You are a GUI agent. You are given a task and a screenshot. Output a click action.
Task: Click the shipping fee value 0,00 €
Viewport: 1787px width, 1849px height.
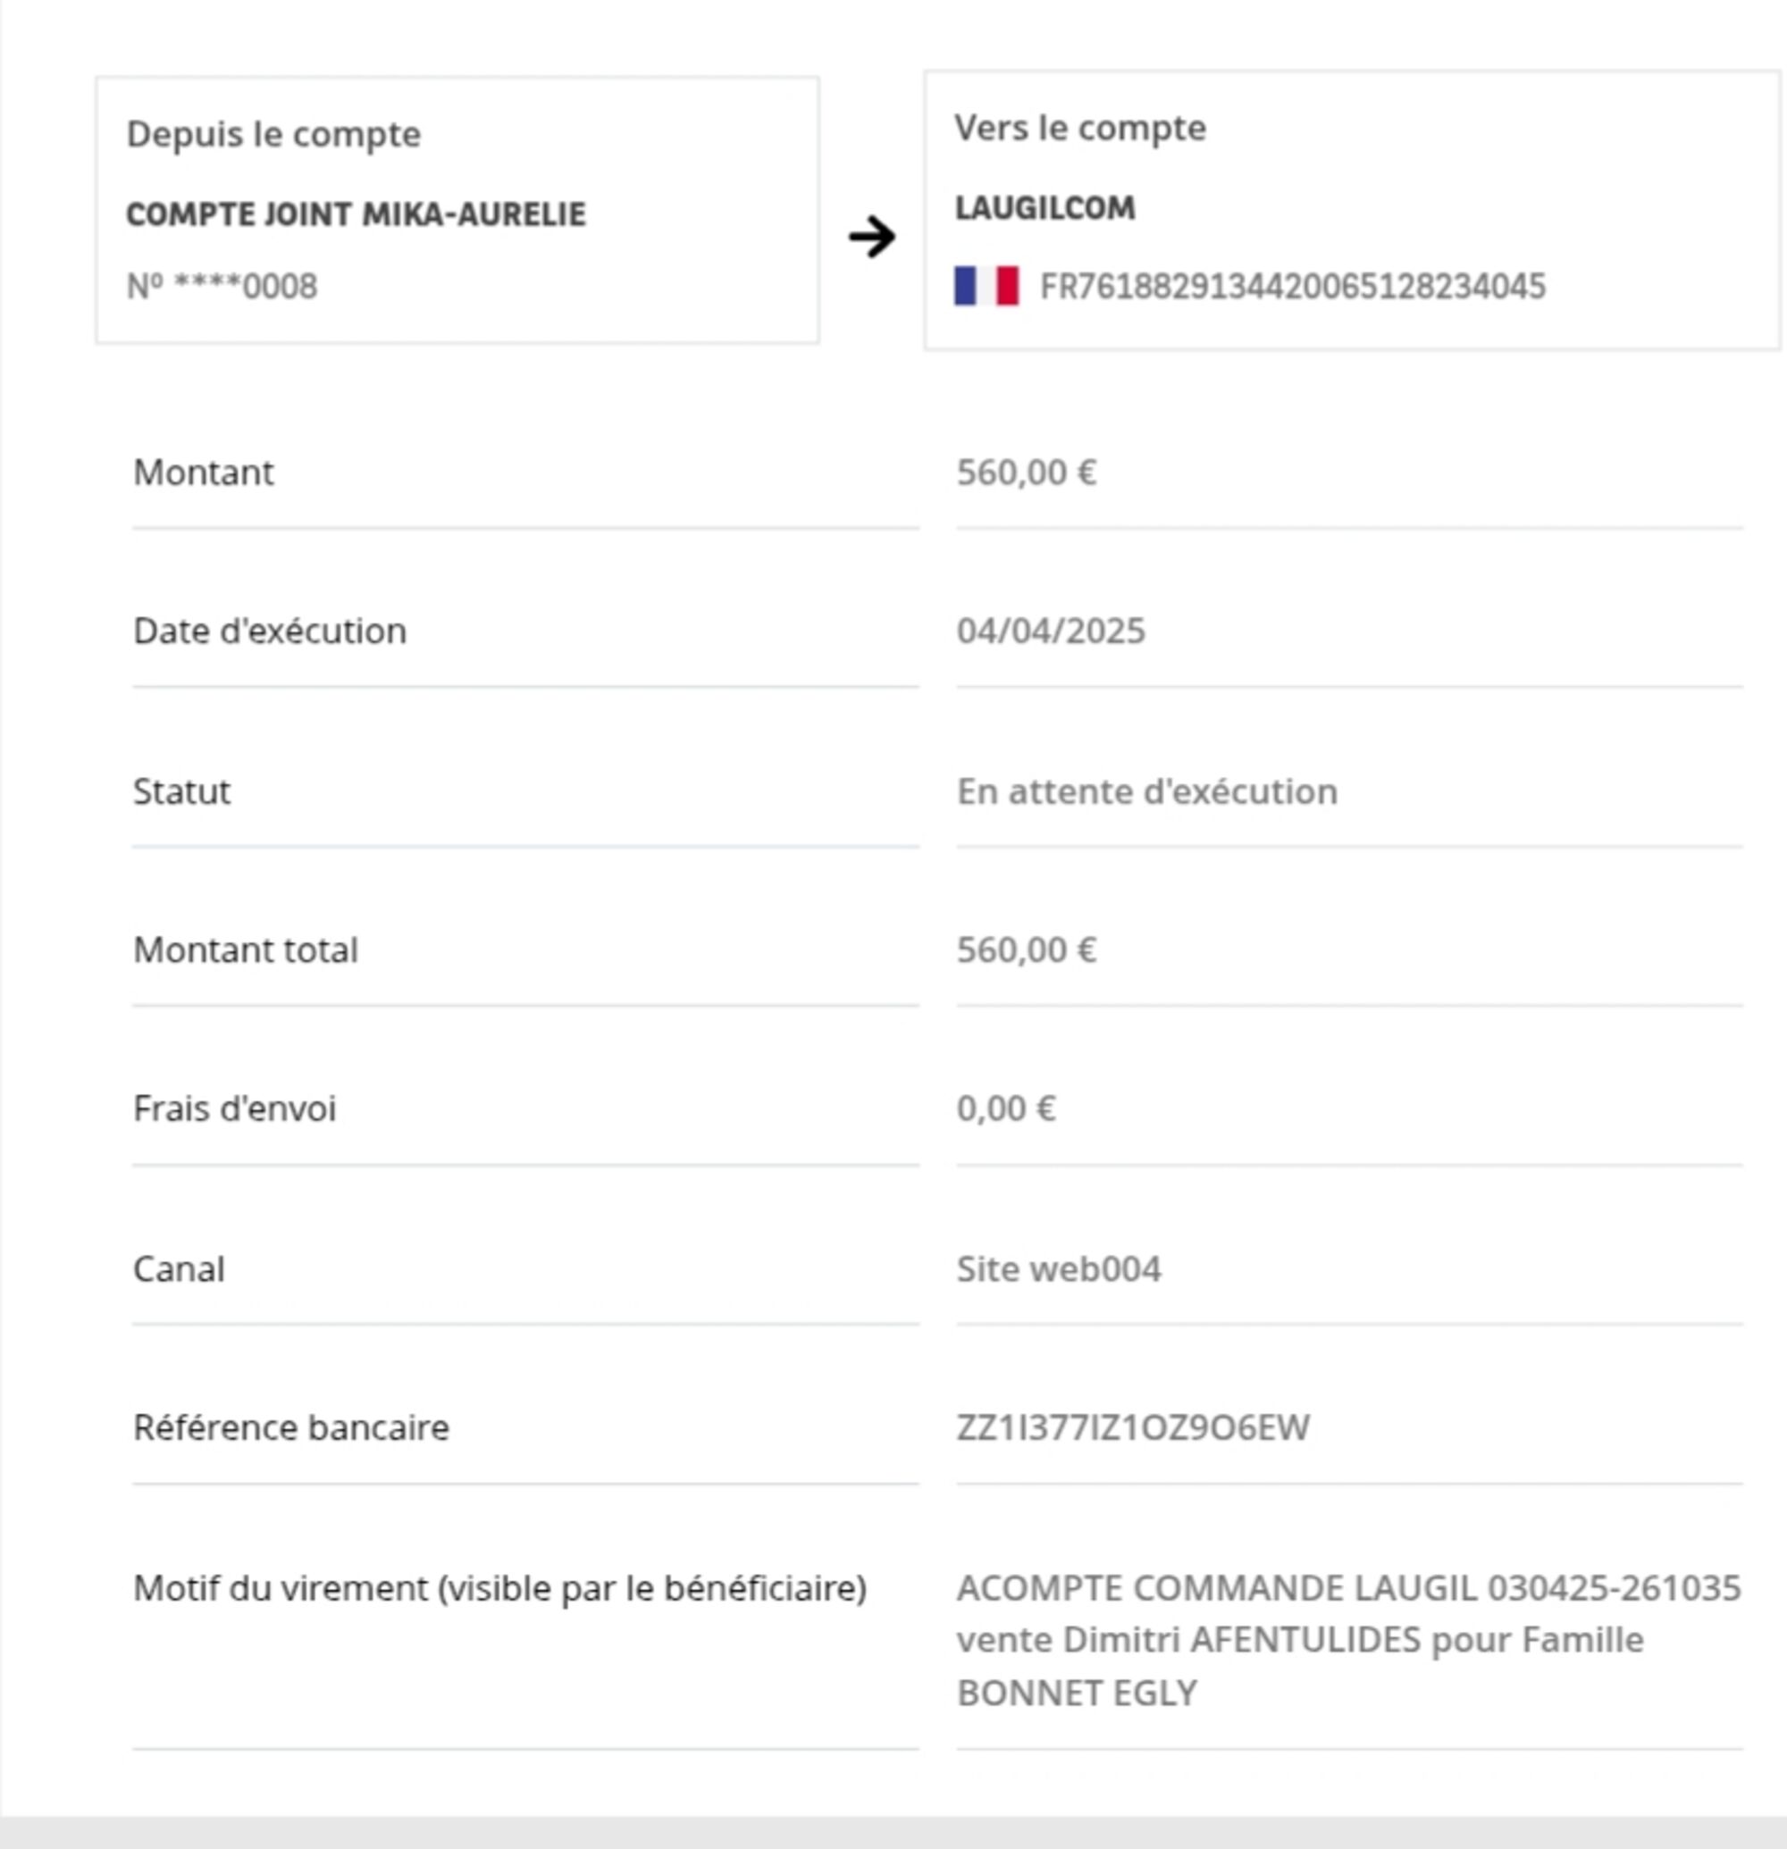(1006, 1109)
